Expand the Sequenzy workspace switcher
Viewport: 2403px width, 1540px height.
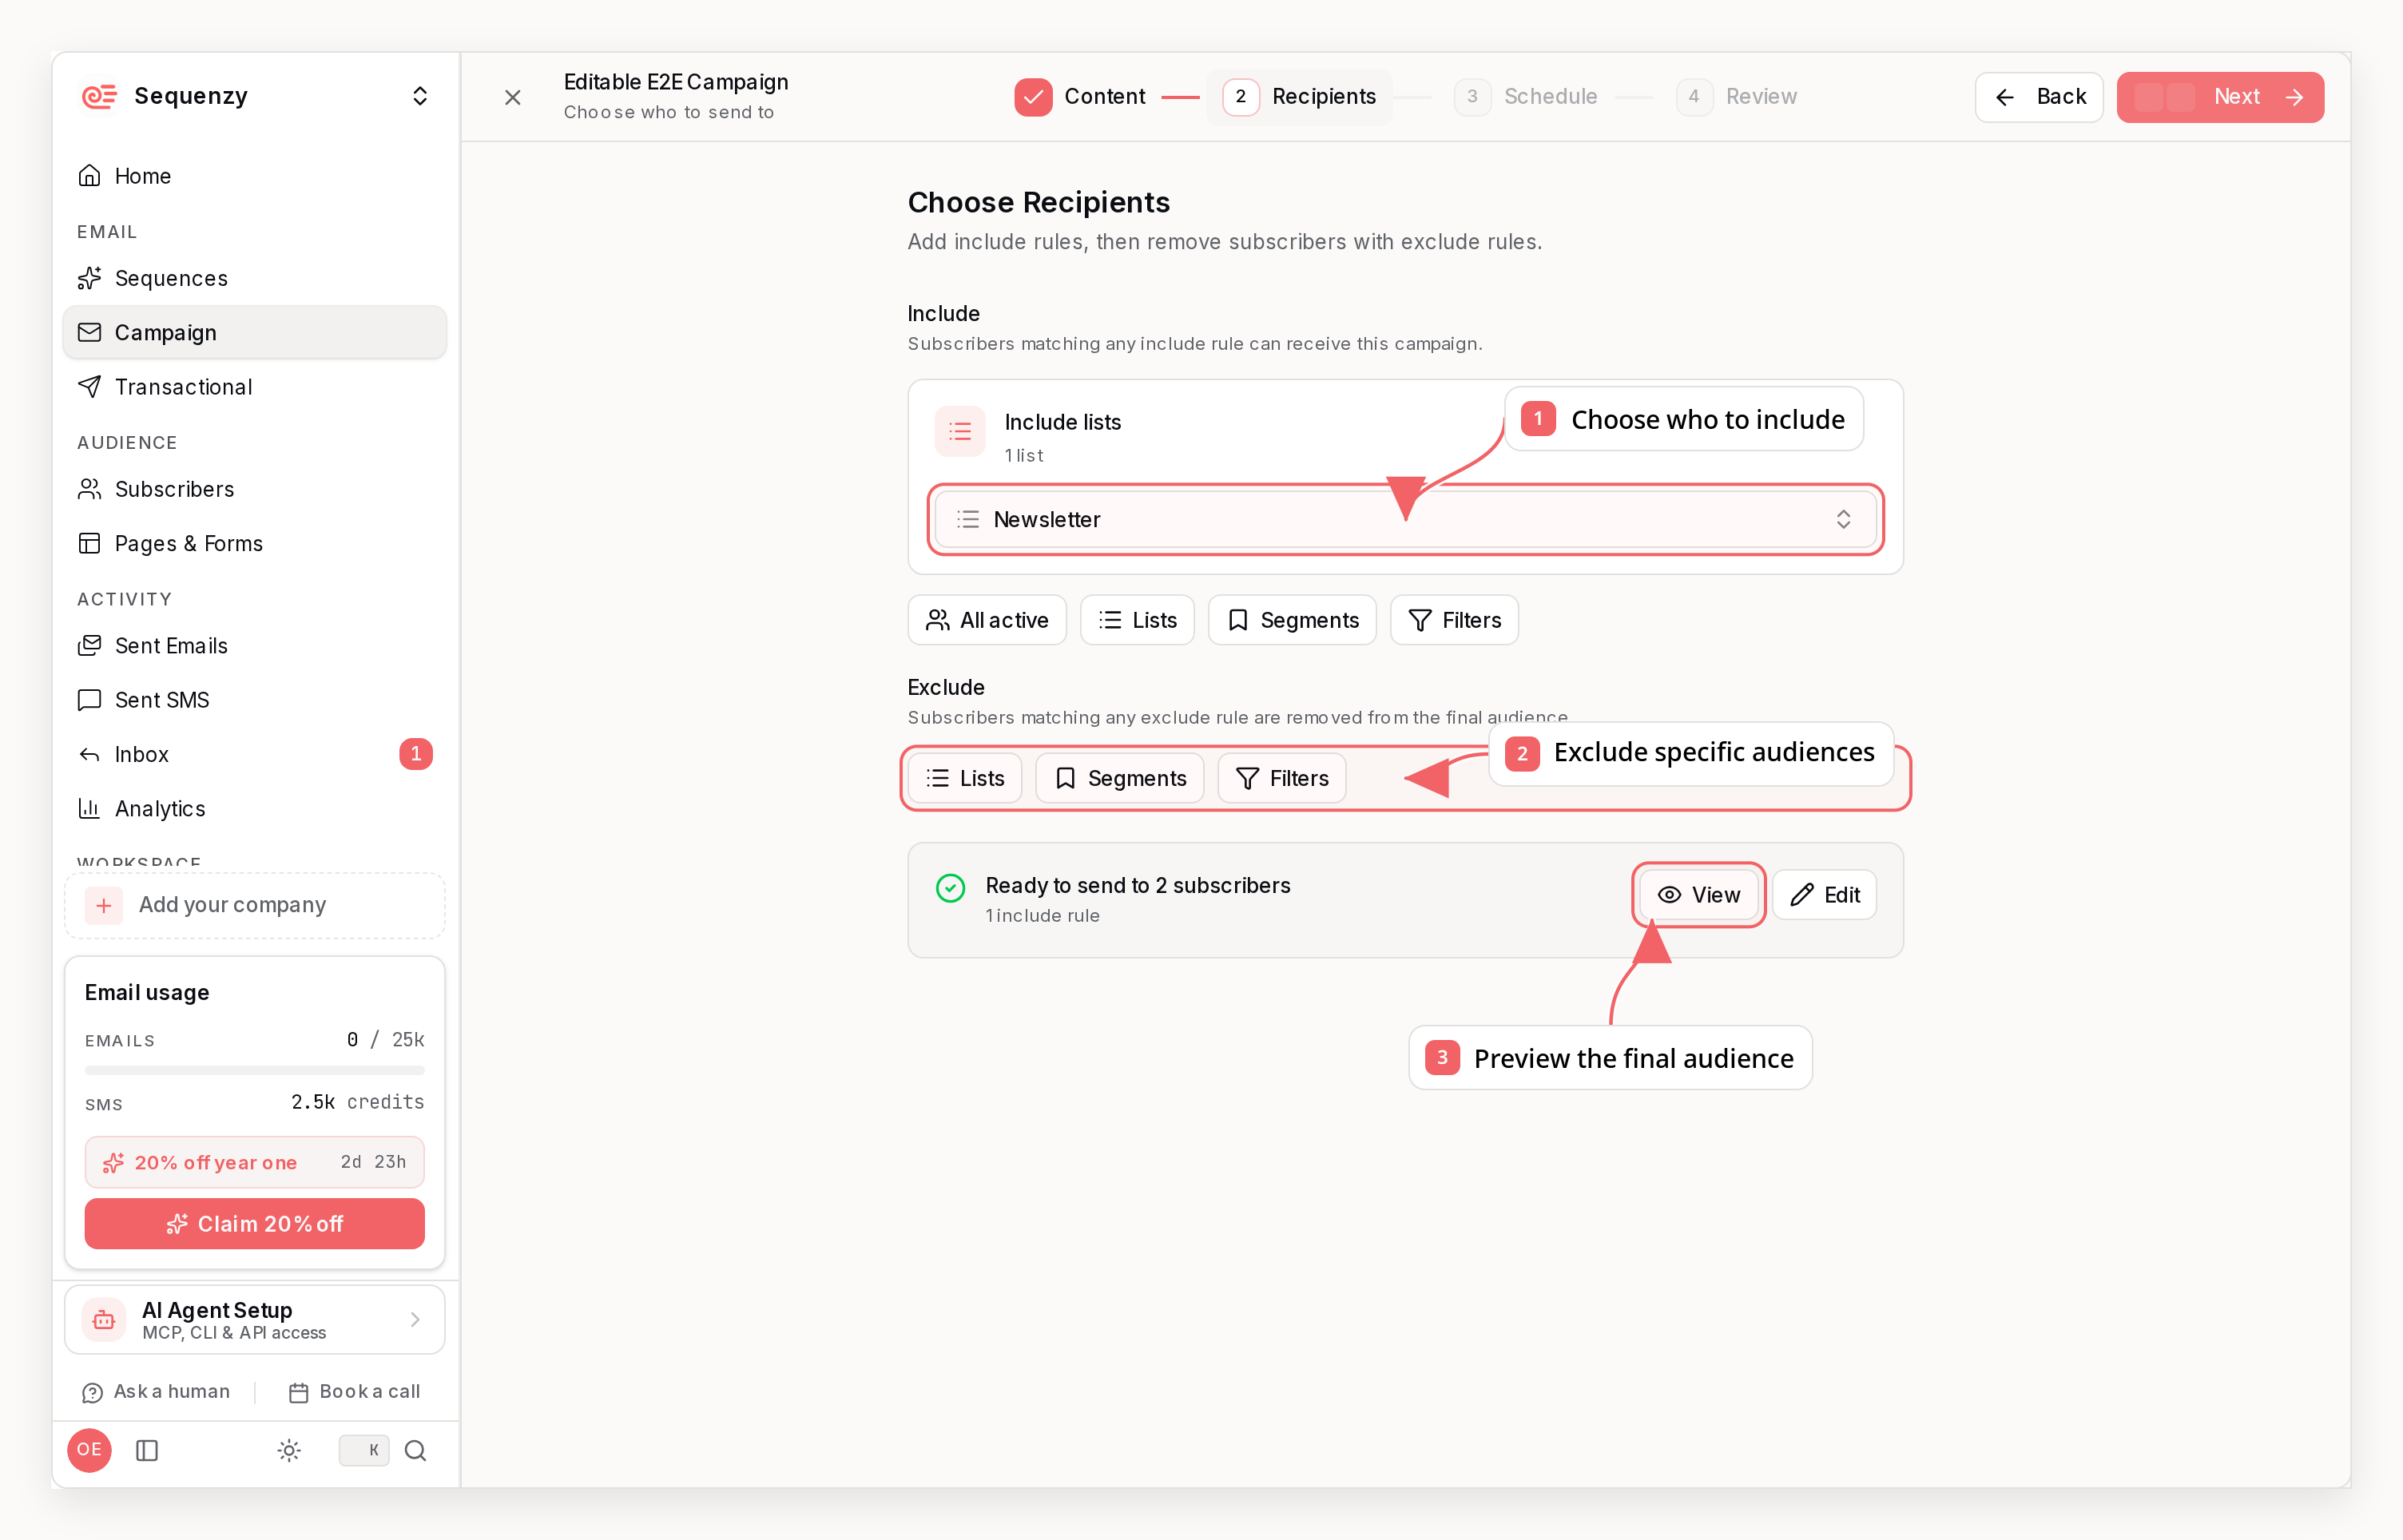420,96
